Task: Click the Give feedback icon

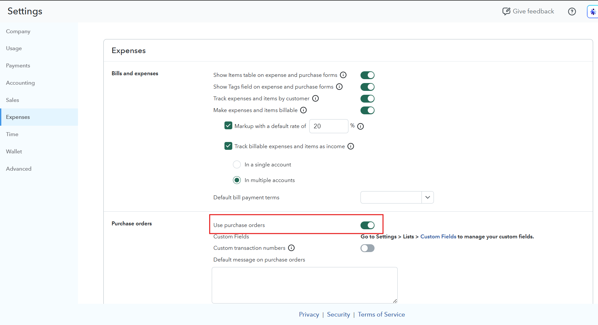Action: [506, 11]
